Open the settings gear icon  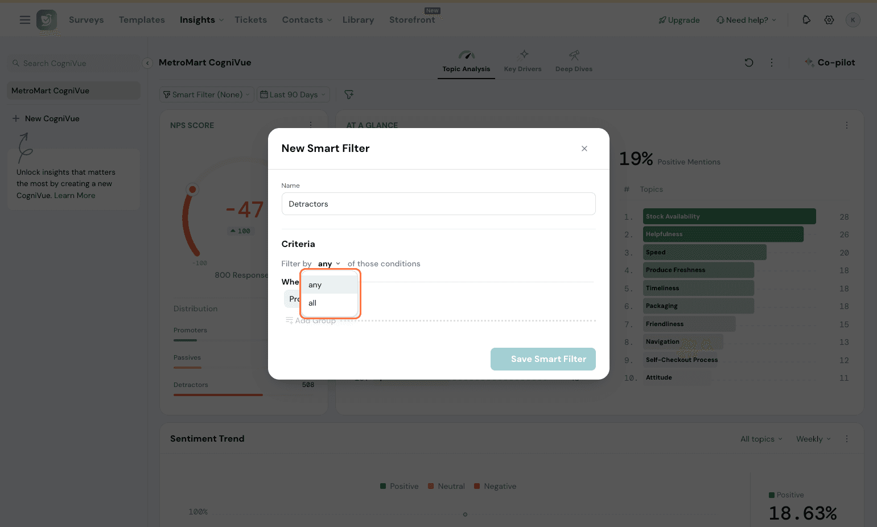[x=829, y=20]
